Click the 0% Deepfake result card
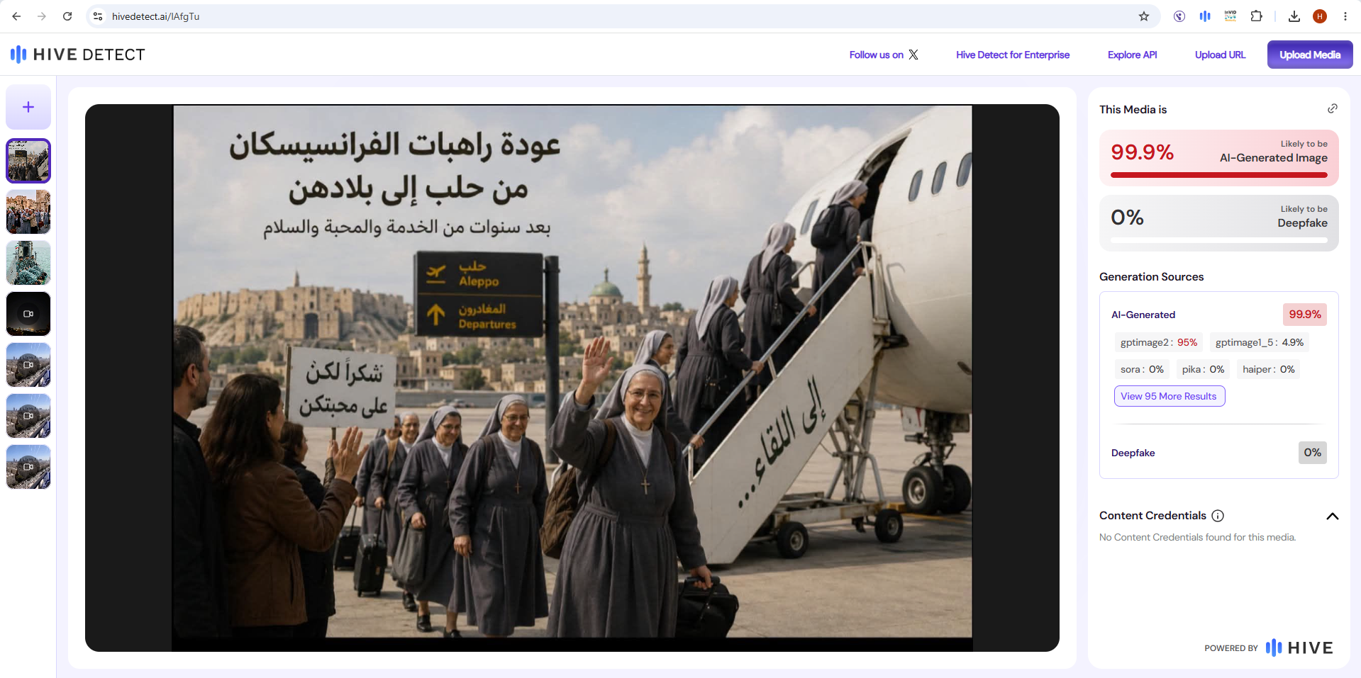Viewport: 1361px width, 678px height. pos(1219,222)
